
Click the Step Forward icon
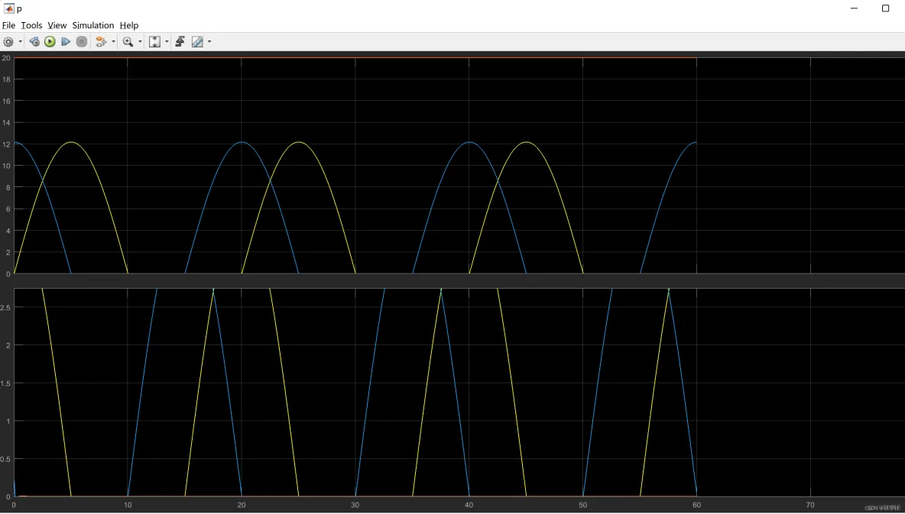click(x=66, y=41)
